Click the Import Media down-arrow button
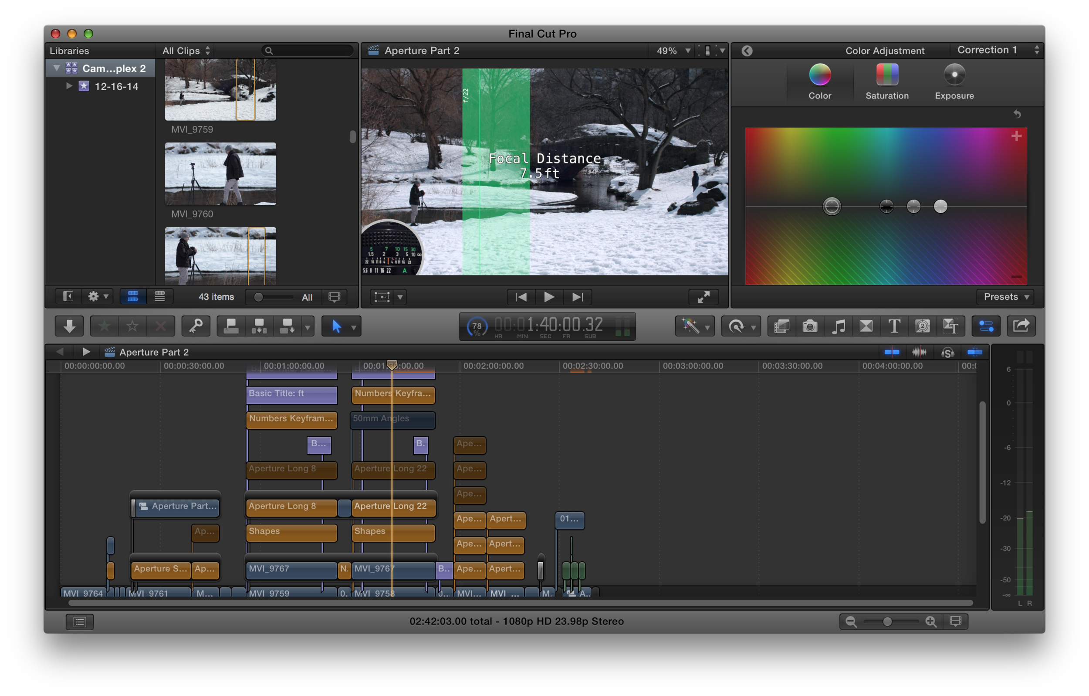Screen dimensions: 1089x696 (69, 326)
